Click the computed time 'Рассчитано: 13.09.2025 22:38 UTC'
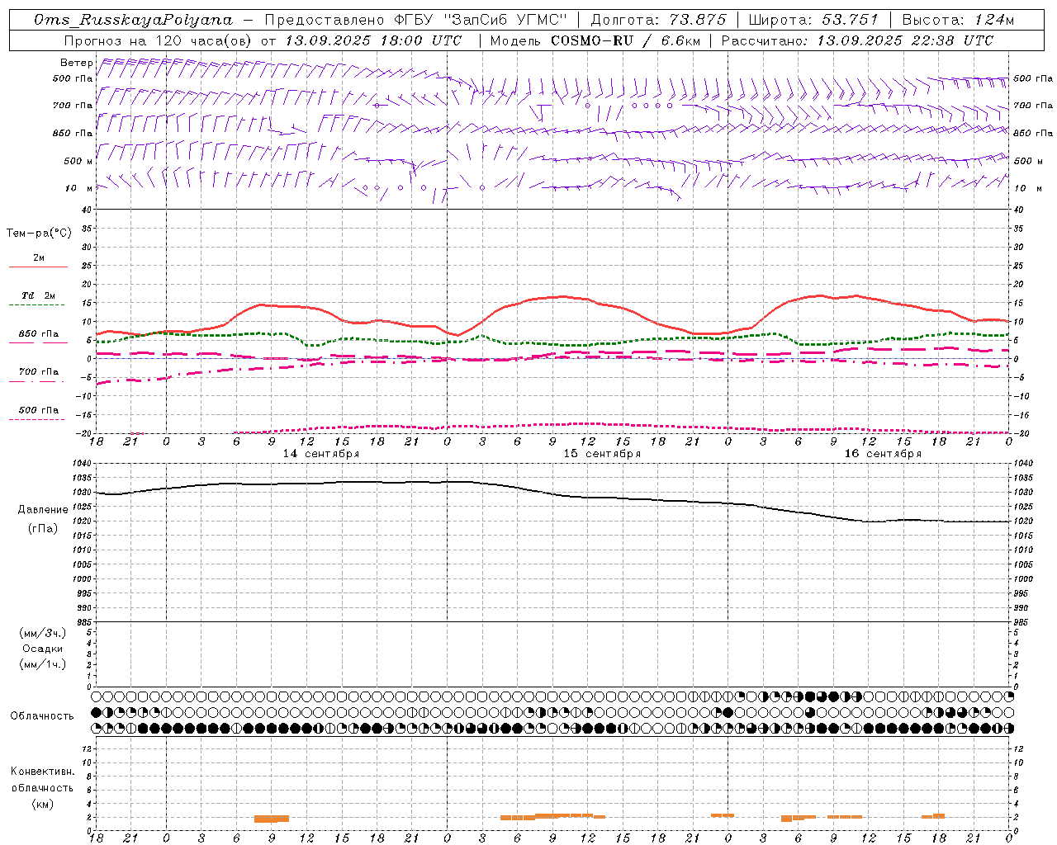The image size is (1057, 845). [x=857, y=40]
